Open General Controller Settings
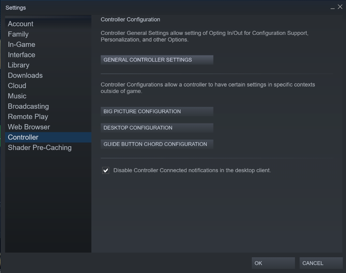The image size is (346, 273). pyautogui.click(x=157, y=60)
